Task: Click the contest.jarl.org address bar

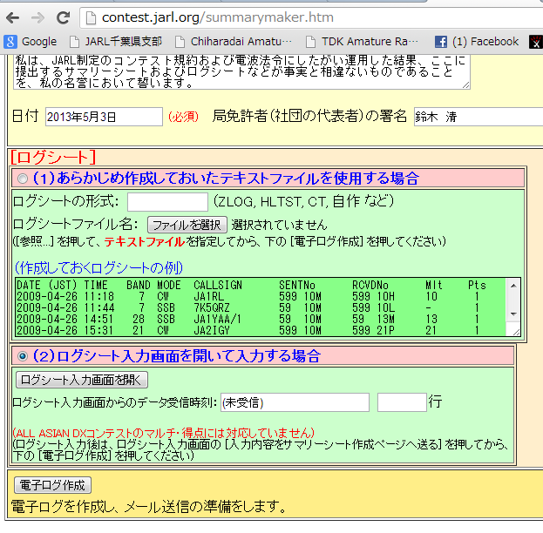Action: [x=312, y=17]
